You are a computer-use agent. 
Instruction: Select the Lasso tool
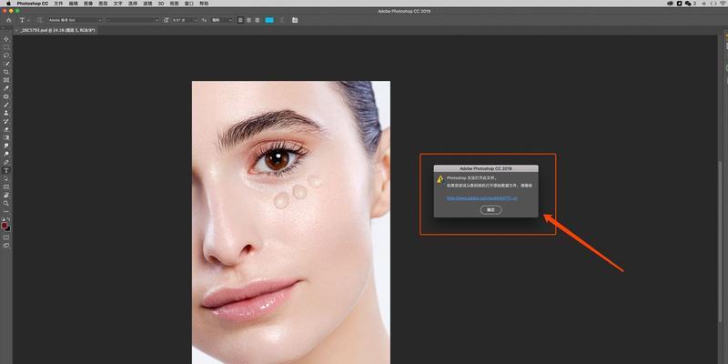(6, 56)
